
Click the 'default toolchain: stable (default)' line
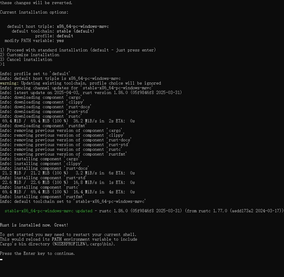click(53, 31)
